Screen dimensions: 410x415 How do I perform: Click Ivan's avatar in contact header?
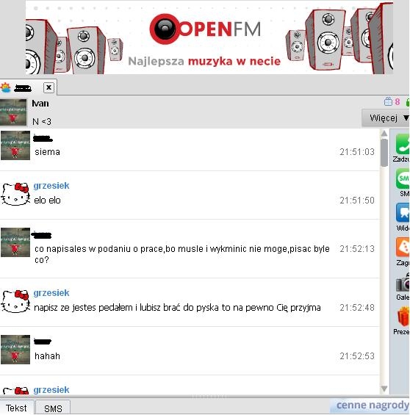[13, 112]
